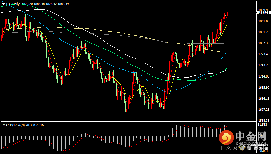Click the latest candlestick at chart's right edge
The width and height of the screenshot is (271, 154).
(x=227, y=15)
